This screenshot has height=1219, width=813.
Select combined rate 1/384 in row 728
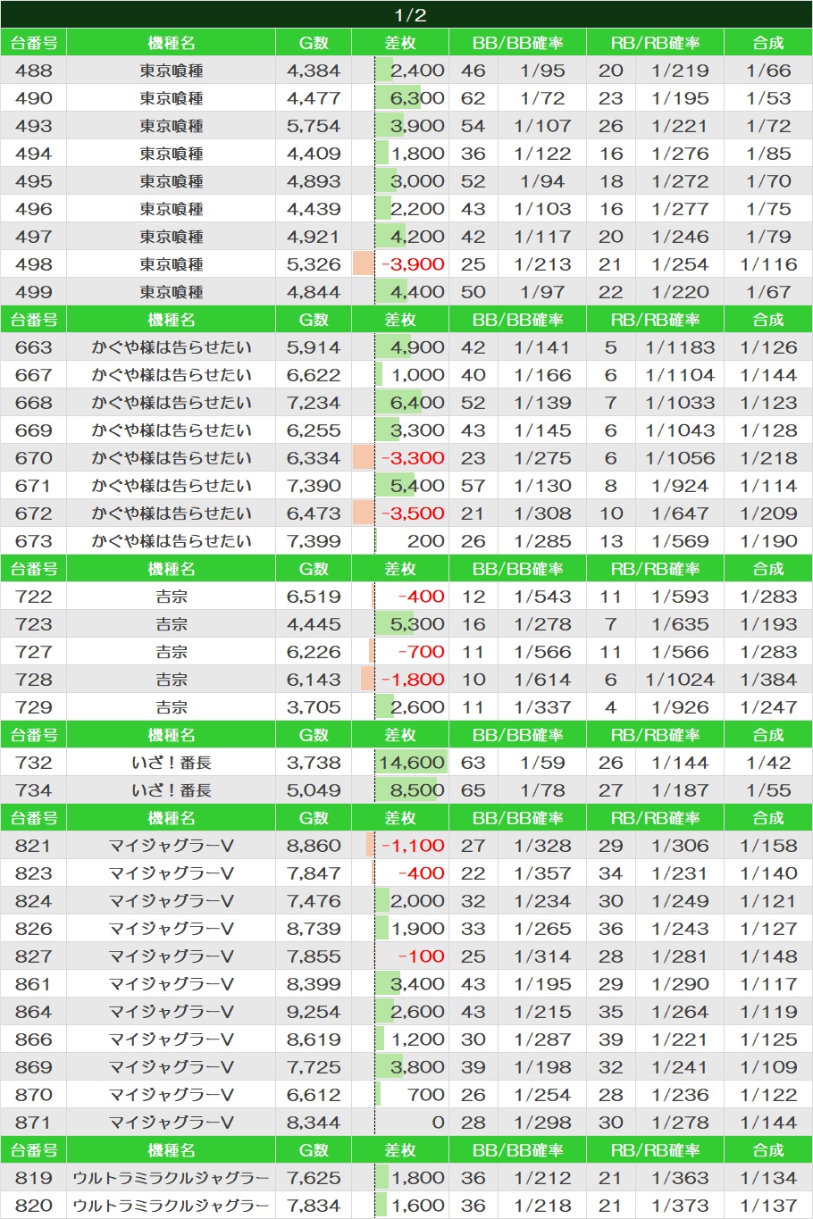[768, 680]
